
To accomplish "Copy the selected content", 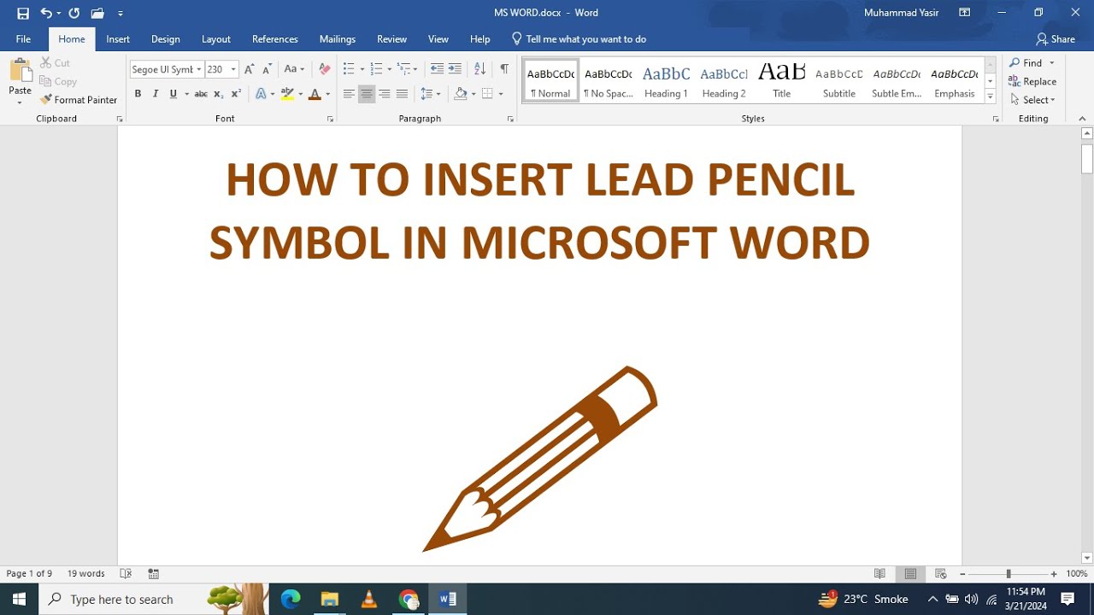I will tap(59, 82).
